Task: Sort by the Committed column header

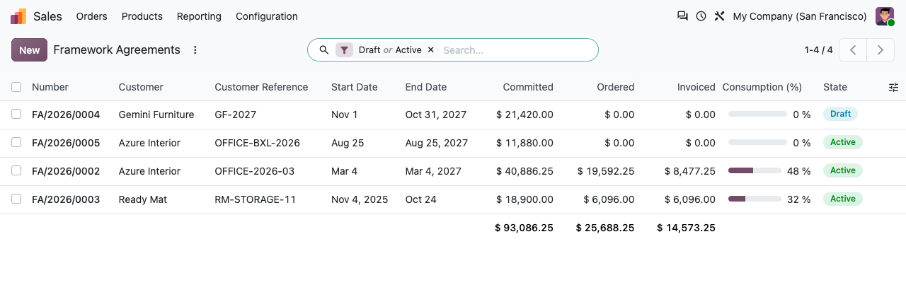Action: tap(528, 87)
